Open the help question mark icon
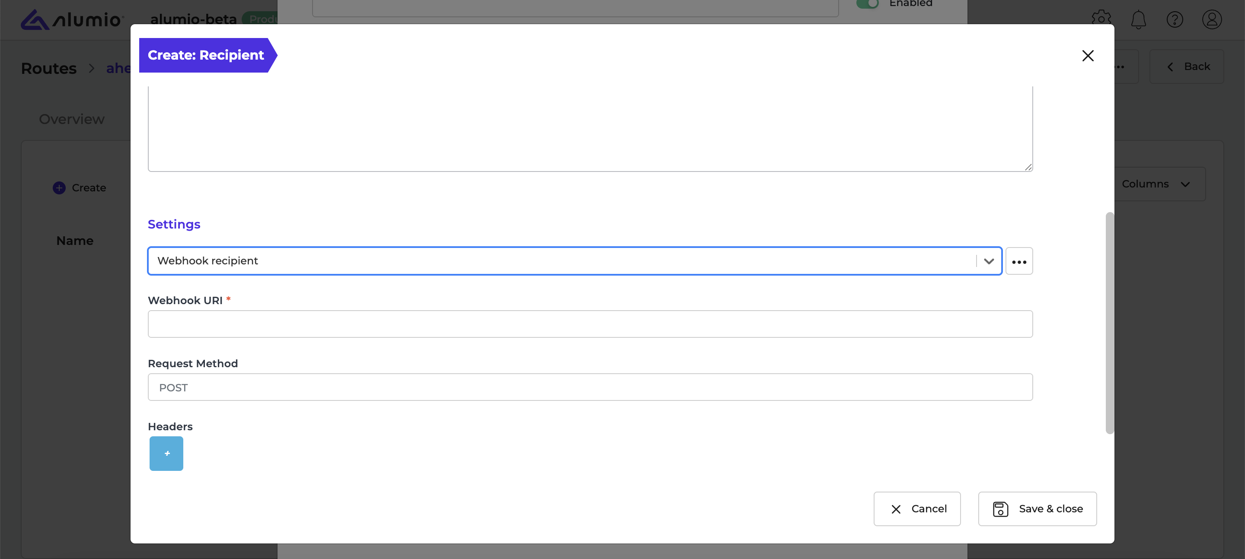Screen dimensions: 1245x559 click(x=1175, y=19)
